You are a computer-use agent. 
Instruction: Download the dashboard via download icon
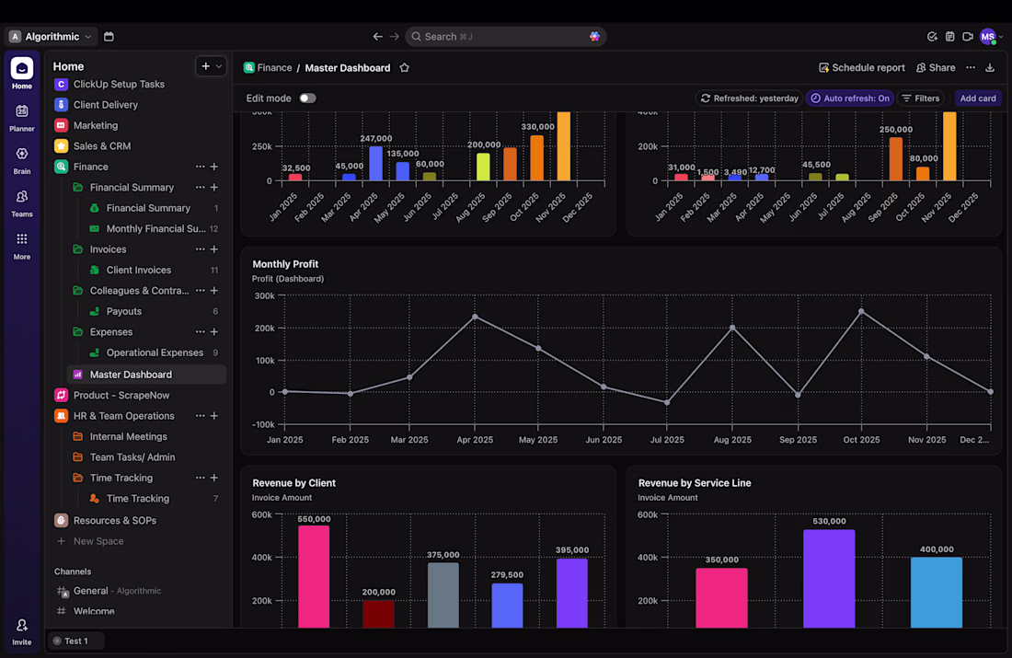click(x=989, y=68)
